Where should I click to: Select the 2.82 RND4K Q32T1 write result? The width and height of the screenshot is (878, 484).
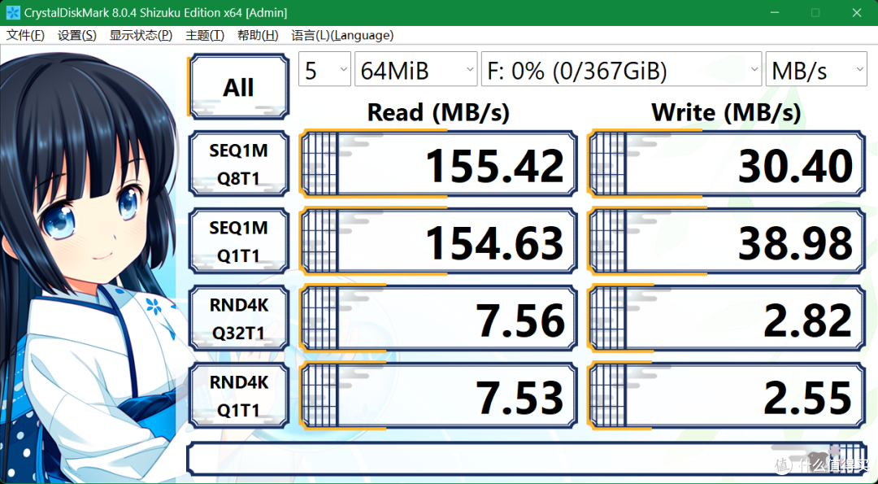coord(727,318)
